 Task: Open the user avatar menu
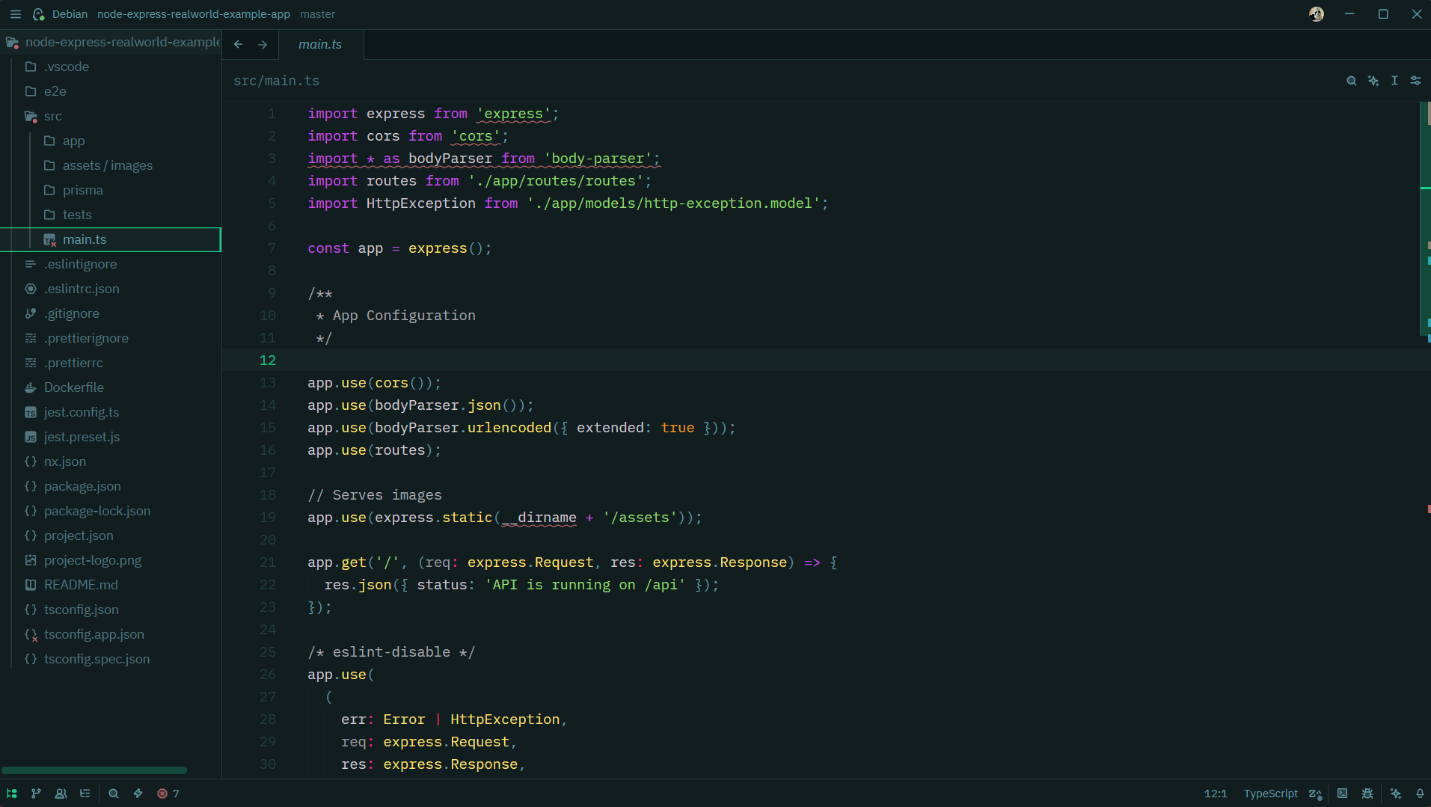point(1317,14)
